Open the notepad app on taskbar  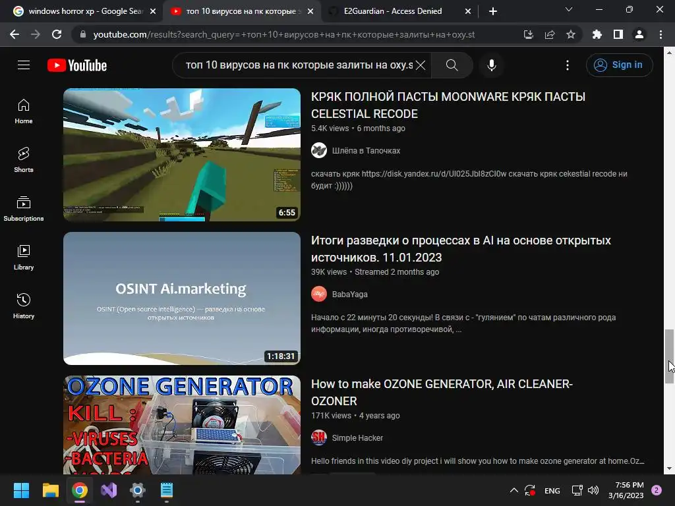click(167, 490)
